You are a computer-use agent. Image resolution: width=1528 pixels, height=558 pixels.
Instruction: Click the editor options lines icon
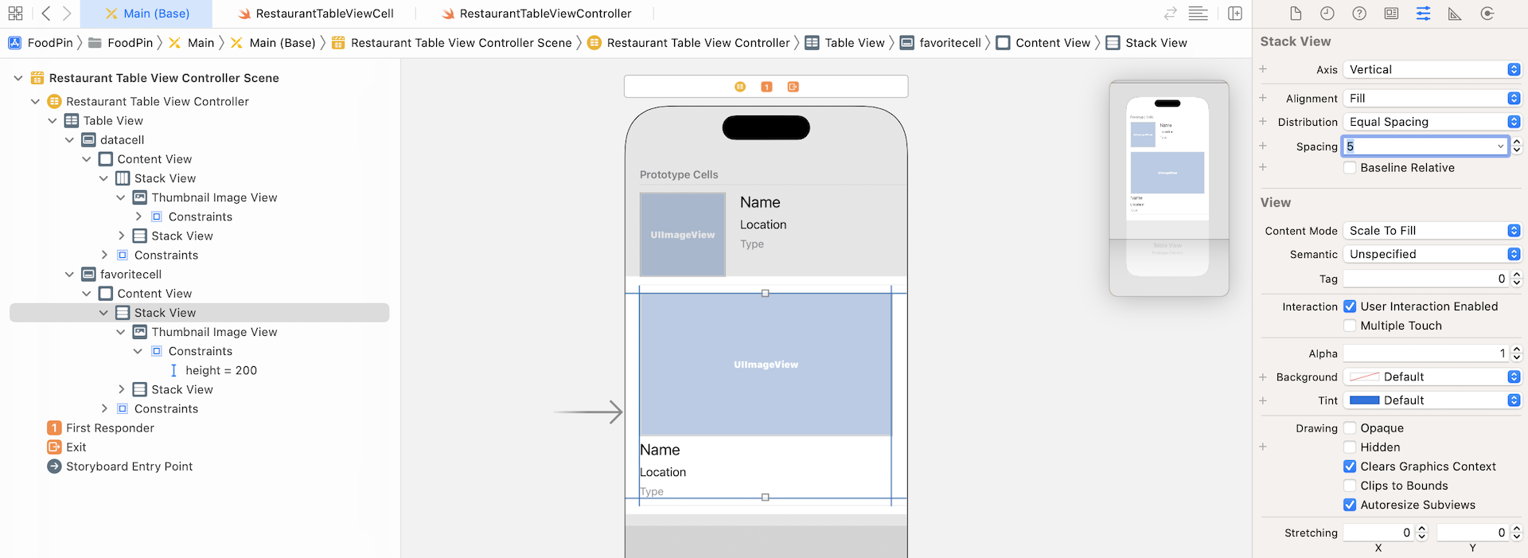1198,14
